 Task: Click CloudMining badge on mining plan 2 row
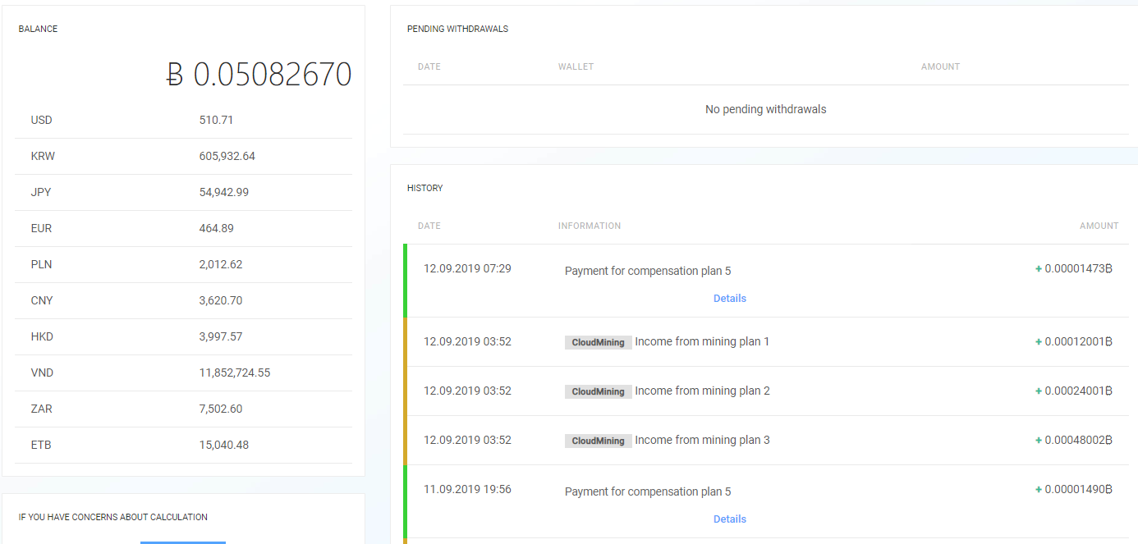pyautogui.click(x=598, y=391)
